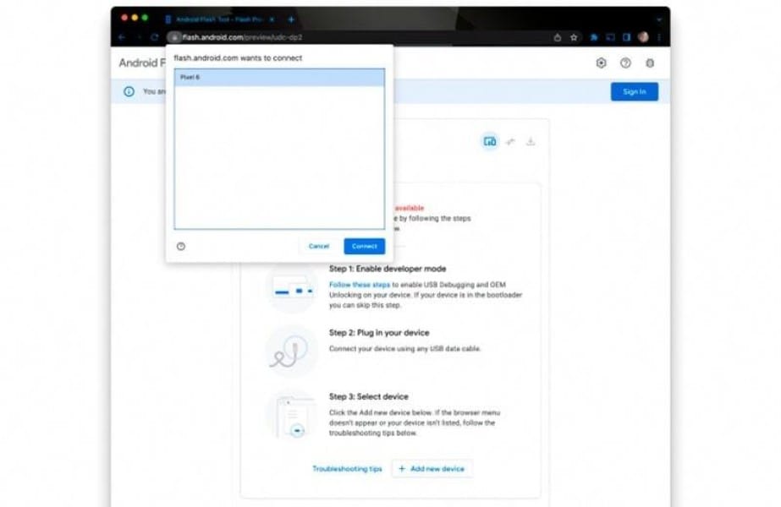Open Chrome extensions puzzle icon
This screenshot has height=507, width=781.
pyautogui.click(x=593, y=37)
